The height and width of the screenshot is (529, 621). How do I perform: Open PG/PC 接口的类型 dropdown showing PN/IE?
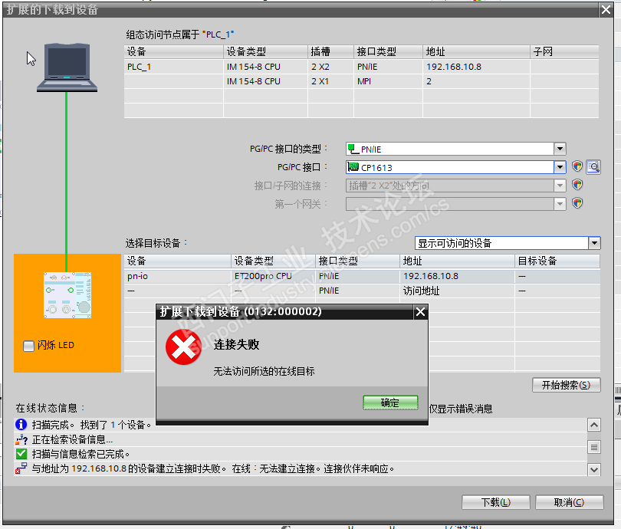[x=559, y=149]
